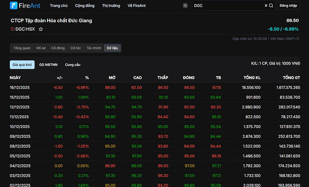Click the FireAnt logo icon
Viewport: 309px width, 187px height.
click(x=14, y=6)
